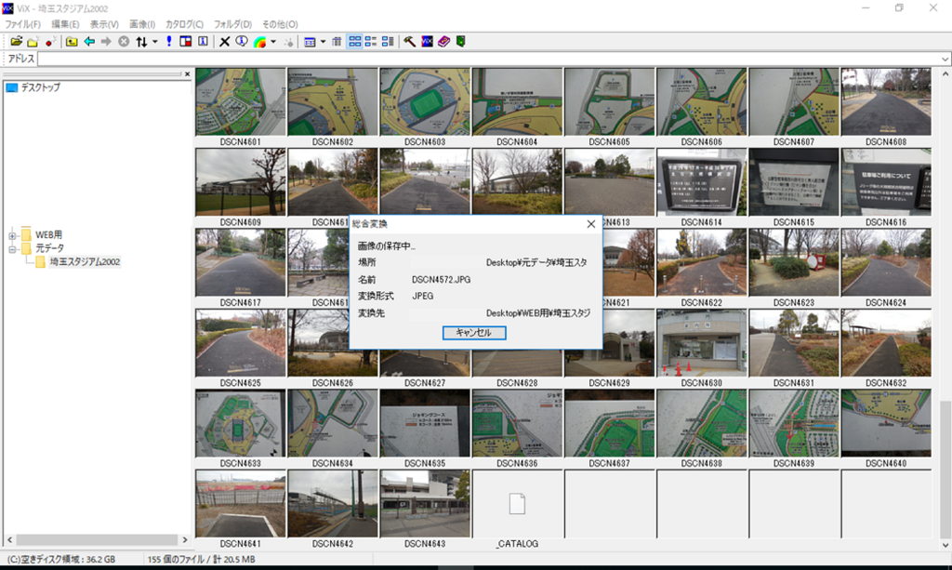Open the カタログ(C) menu
This screenshot has height=570, width=952.
tap(184, 24)
